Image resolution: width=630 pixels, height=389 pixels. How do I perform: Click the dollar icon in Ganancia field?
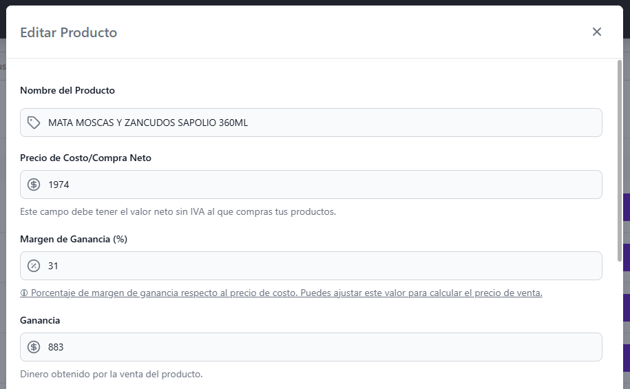[34, 347]
